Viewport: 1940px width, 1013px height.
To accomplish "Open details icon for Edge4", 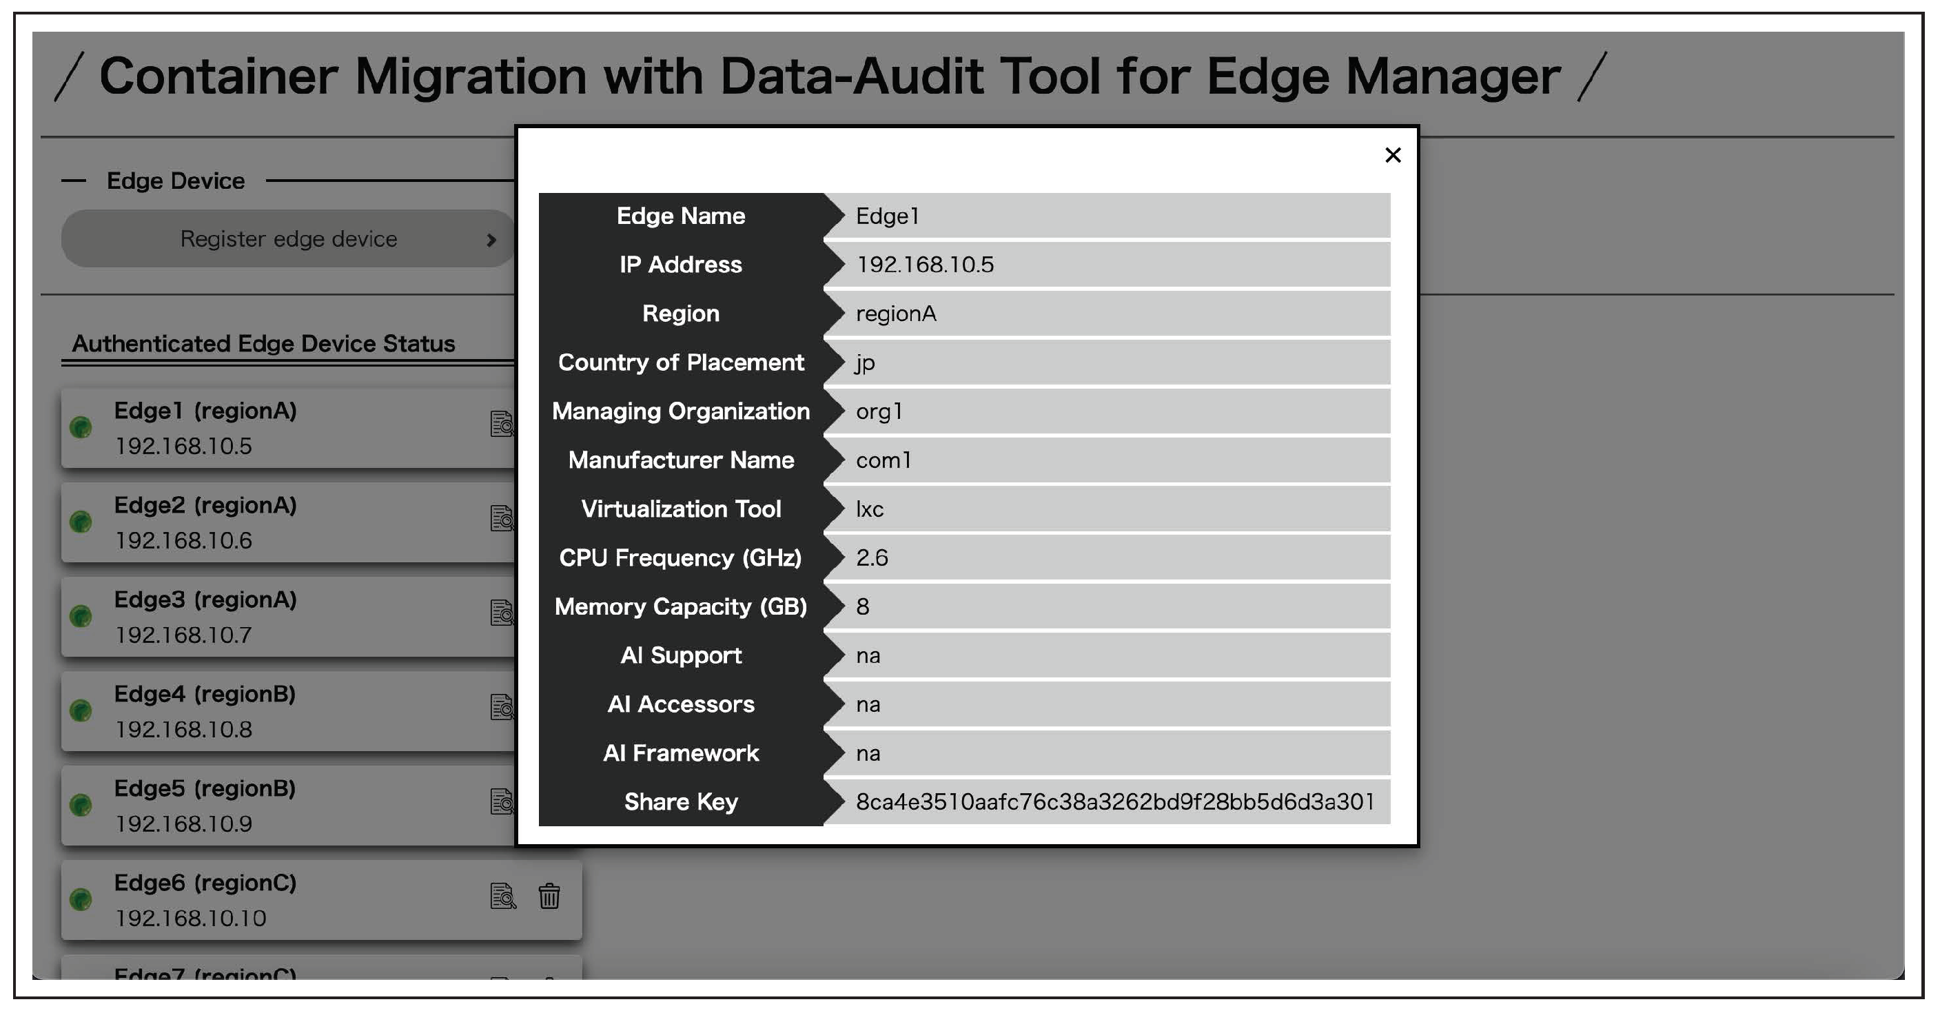I will [502, 706].
